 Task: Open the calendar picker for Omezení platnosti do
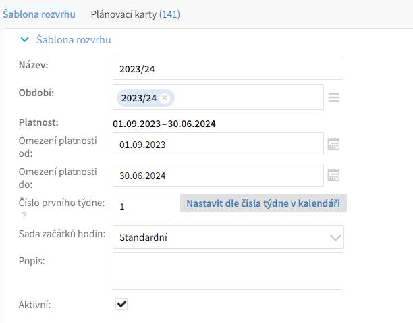coord(333,175)
